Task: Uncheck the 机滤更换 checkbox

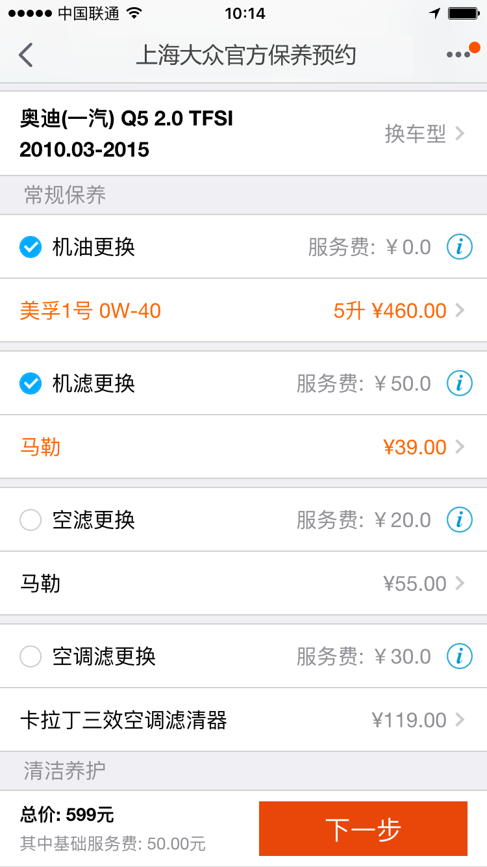Action: click(x=31, y=383)
